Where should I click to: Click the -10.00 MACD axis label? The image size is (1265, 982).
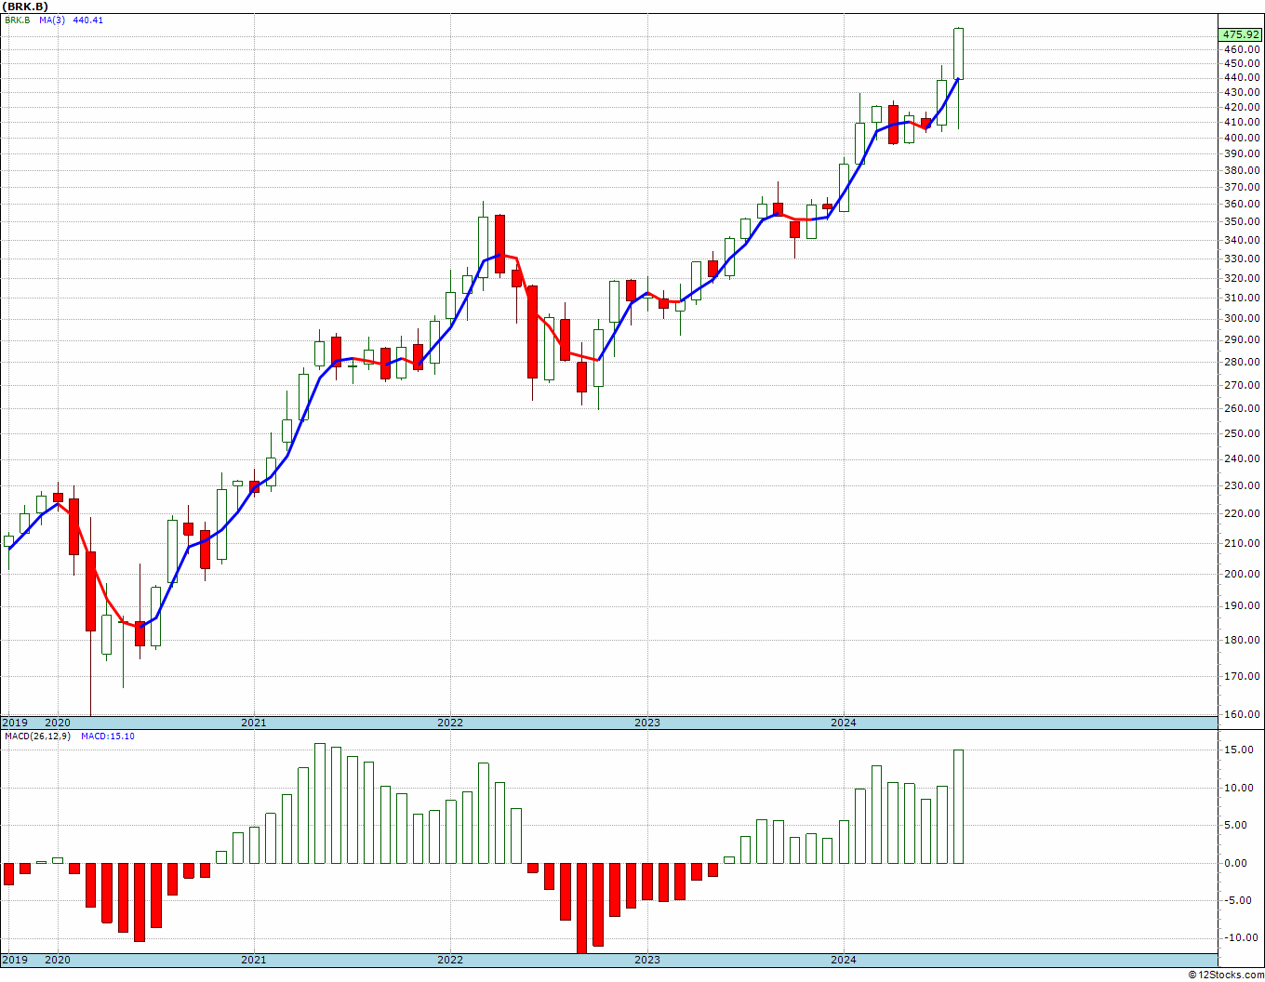(x=1242, y=937)
